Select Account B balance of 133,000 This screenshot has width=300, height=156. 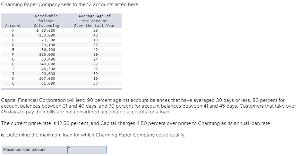47,35
